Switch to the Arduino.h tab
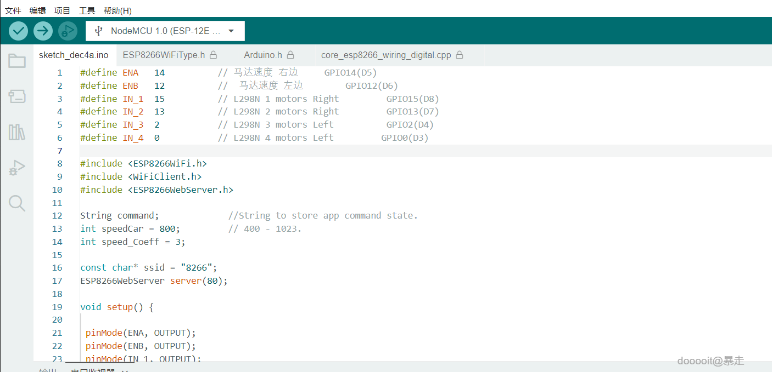This screenshot has width=772, height=372. point(262,55)
